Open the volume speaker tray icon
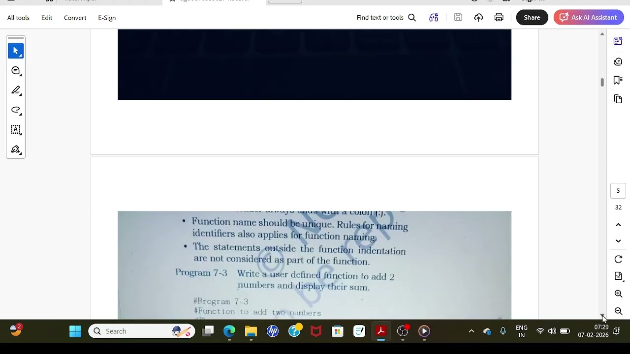The width and height of the screenshot is (630, 354). pyautogui.click(x=552, y=331)
